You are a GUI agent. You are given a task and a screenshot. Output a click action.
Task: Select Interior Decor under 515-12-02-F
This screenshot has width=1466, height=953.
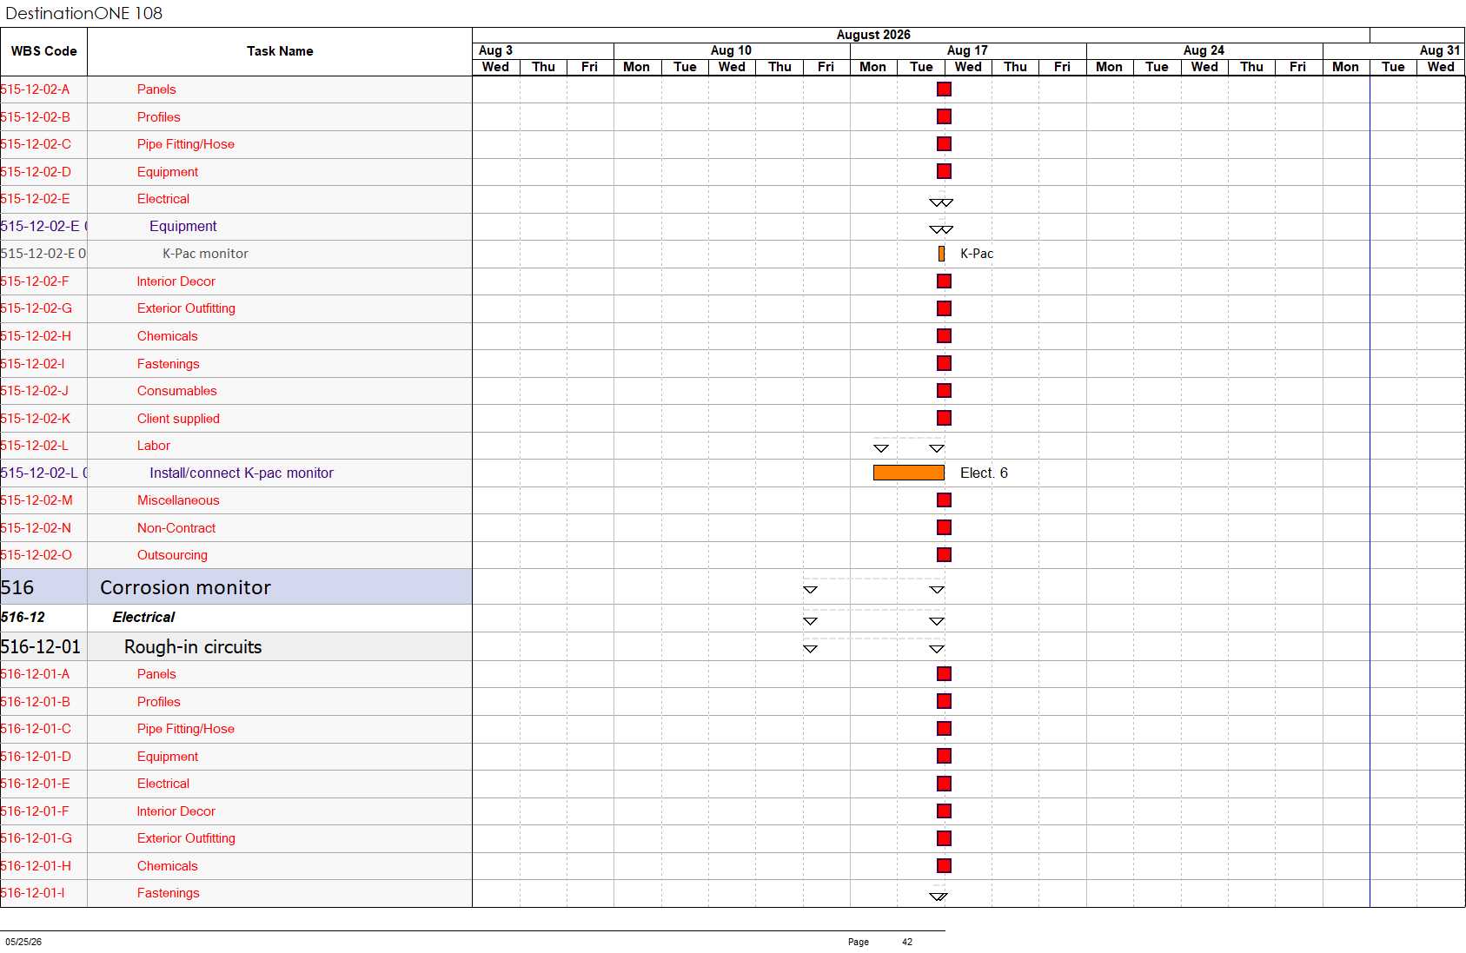pos(176,281)
